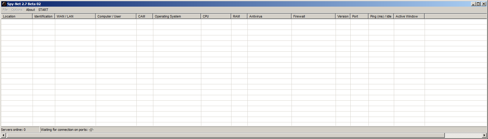Click the horizontal scrollbar right arrow
Image resolution: width=488 pixels, height=139 pixels.
coord(484,135)
